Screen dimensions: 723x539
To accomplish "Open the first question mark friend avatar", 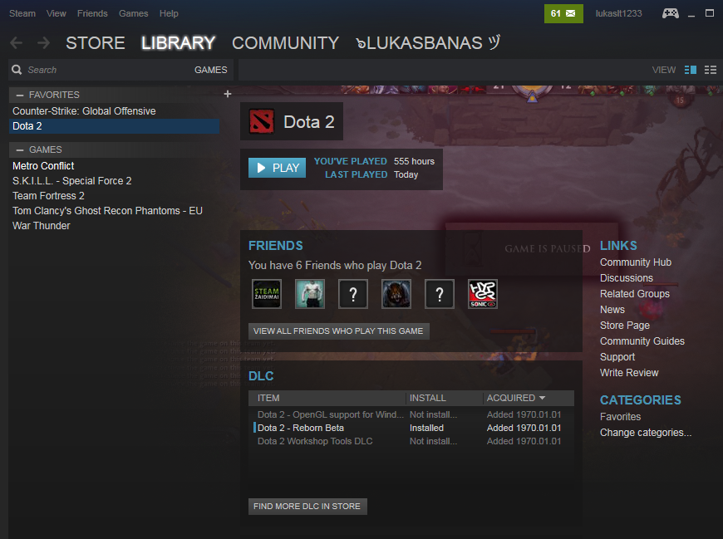I will click(353, 294).
